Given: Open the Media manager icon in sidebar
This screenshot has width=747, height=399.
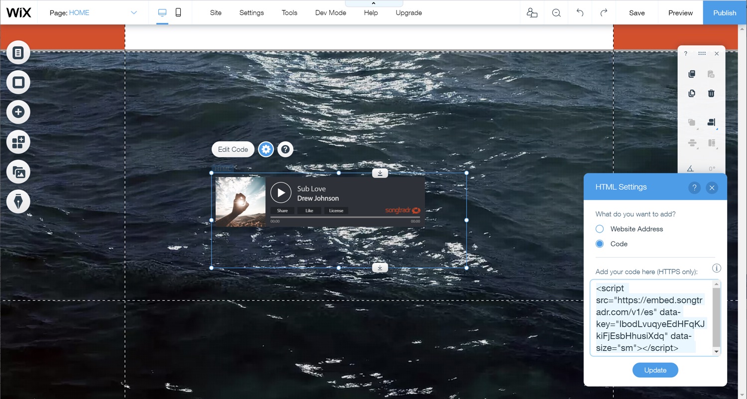Looking at the screenshot, I should (x=18, y=172).
